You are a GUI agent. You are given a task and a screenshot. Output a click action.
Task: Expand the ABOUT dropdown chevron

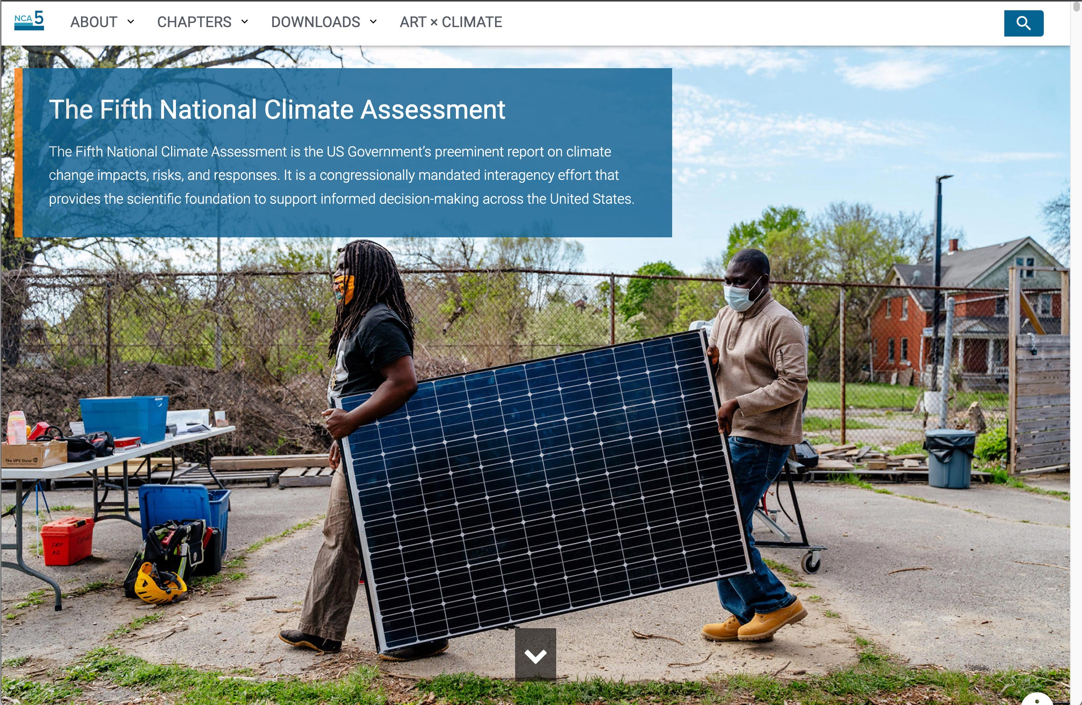tap(130, 21)
